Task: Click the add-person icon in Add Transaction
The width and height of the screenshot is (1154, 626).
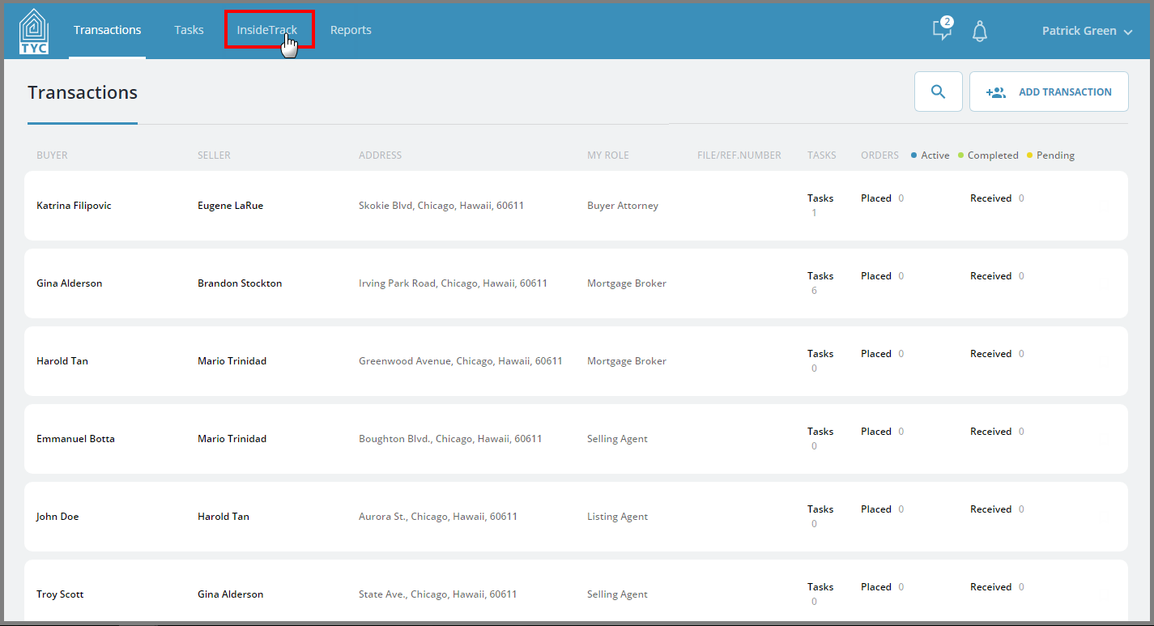Action: pyautogui.click(x=996, y=92)
